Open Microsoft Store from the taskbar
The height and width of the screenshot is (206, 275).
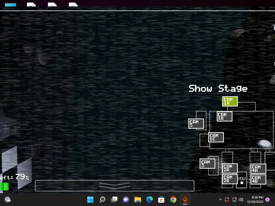pos(161,200)
